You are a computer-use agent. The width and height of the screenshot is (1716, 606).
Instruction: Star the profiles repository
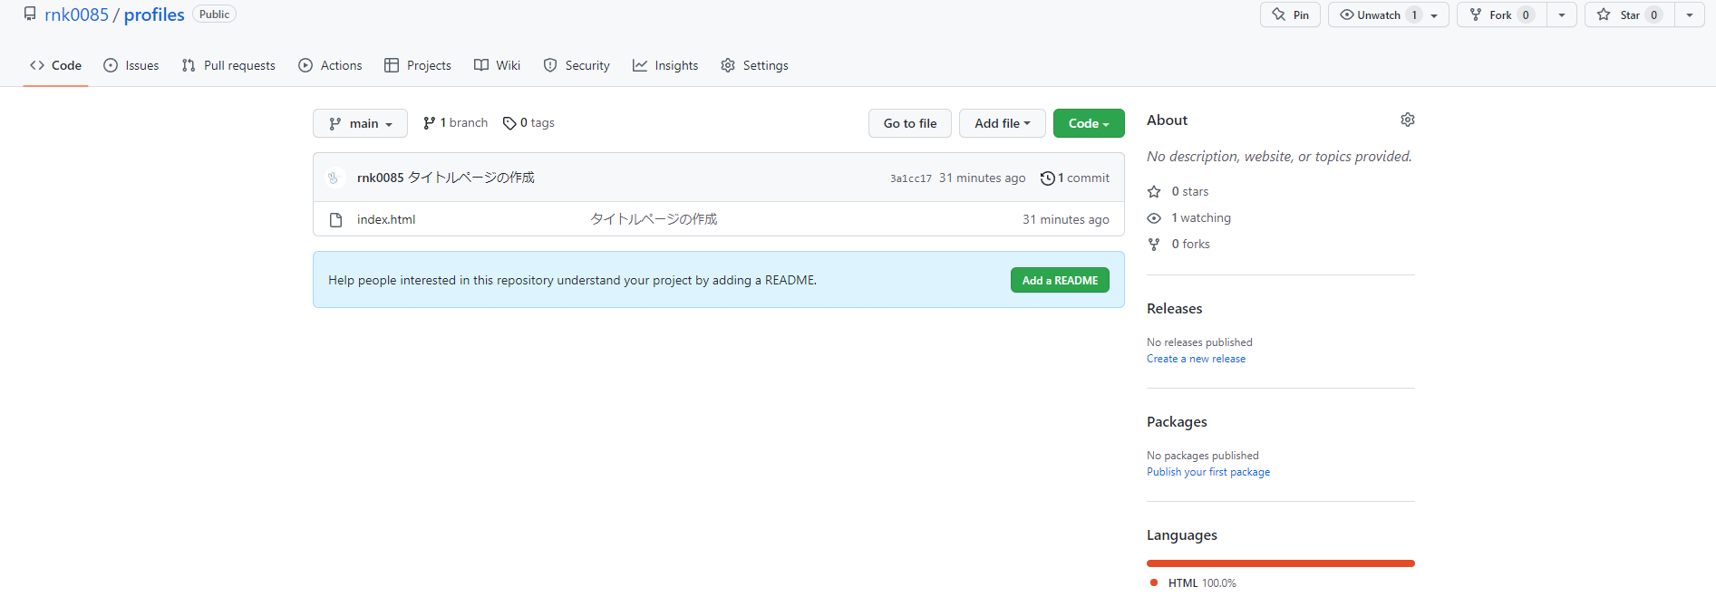point(1629,14)
